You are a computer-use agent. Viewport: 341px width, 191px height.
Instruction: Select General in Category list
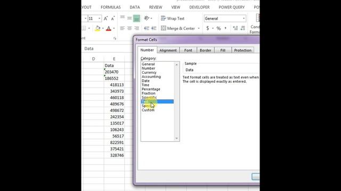pos(148,64)
